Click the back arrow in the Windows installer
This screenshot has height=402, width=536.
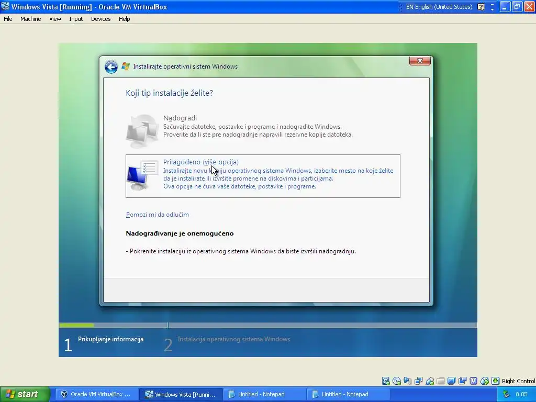(x=111, y=66)
